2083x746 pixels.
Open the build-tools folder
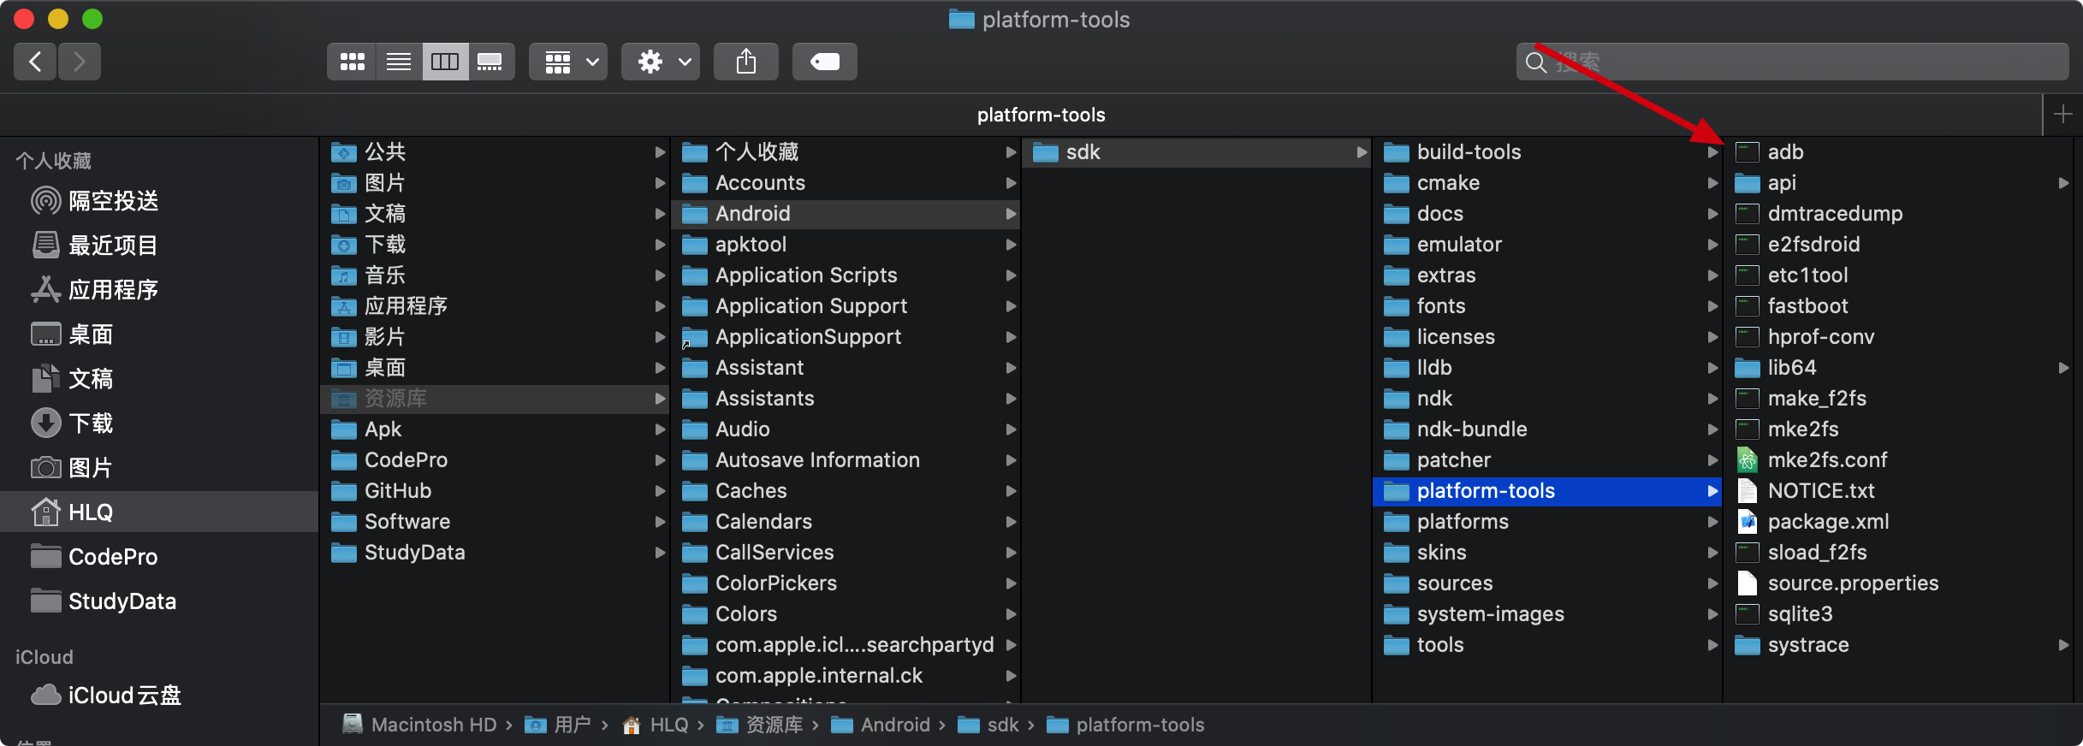(1469, 152)
